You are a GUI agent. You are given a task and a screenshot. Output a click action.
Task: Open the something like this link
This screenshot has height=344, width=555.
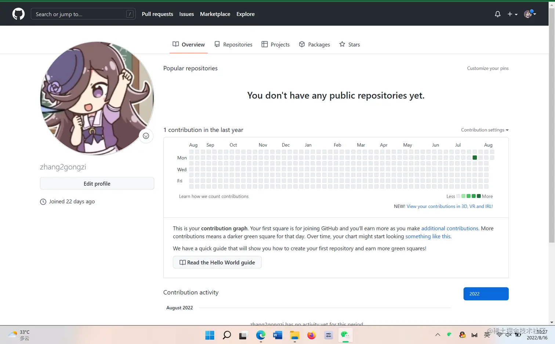(x=428, y=236)
